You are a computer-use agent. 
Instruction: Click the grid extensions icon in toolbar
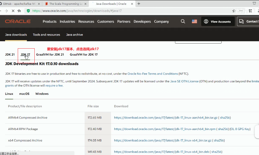pyautogui.click(x=251, y=11)
